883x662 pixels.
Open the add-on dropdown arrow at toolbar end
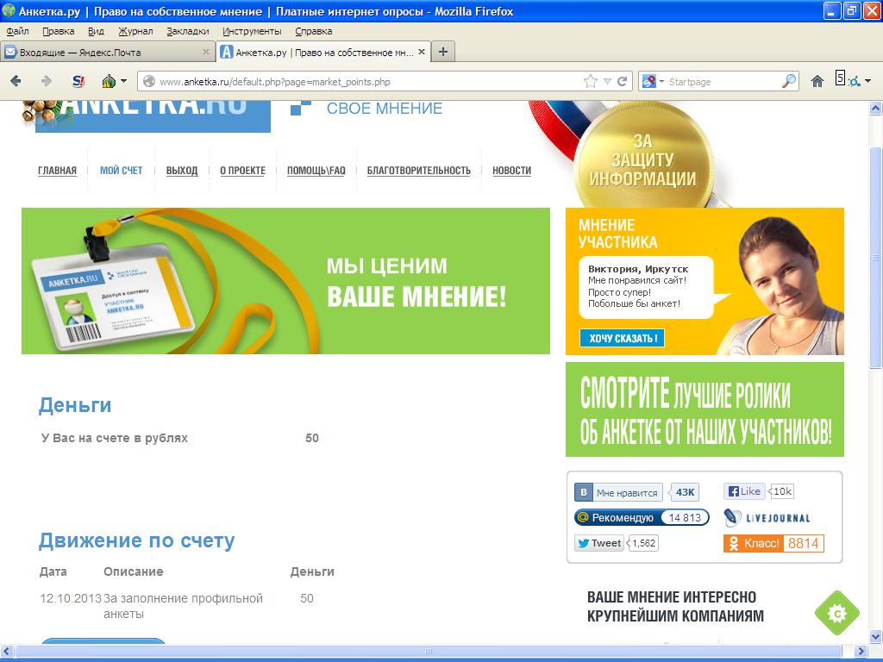pyautogui.click(x=867, y=81)
